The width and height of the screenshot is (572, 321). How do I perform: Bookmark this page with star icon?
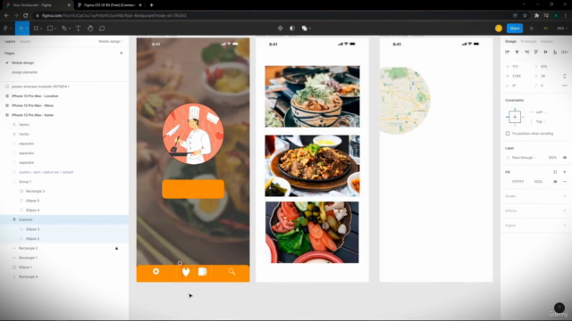(525, 16)
